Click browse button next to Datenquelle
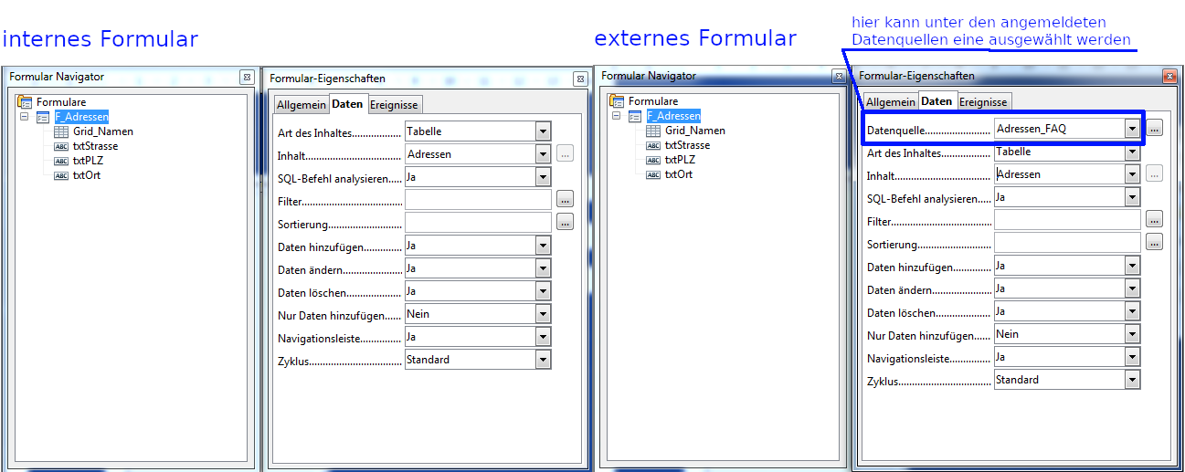 click(1155, 129)
